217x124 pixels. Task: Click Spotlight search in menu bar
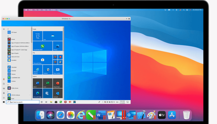click(x=184, y=10)
